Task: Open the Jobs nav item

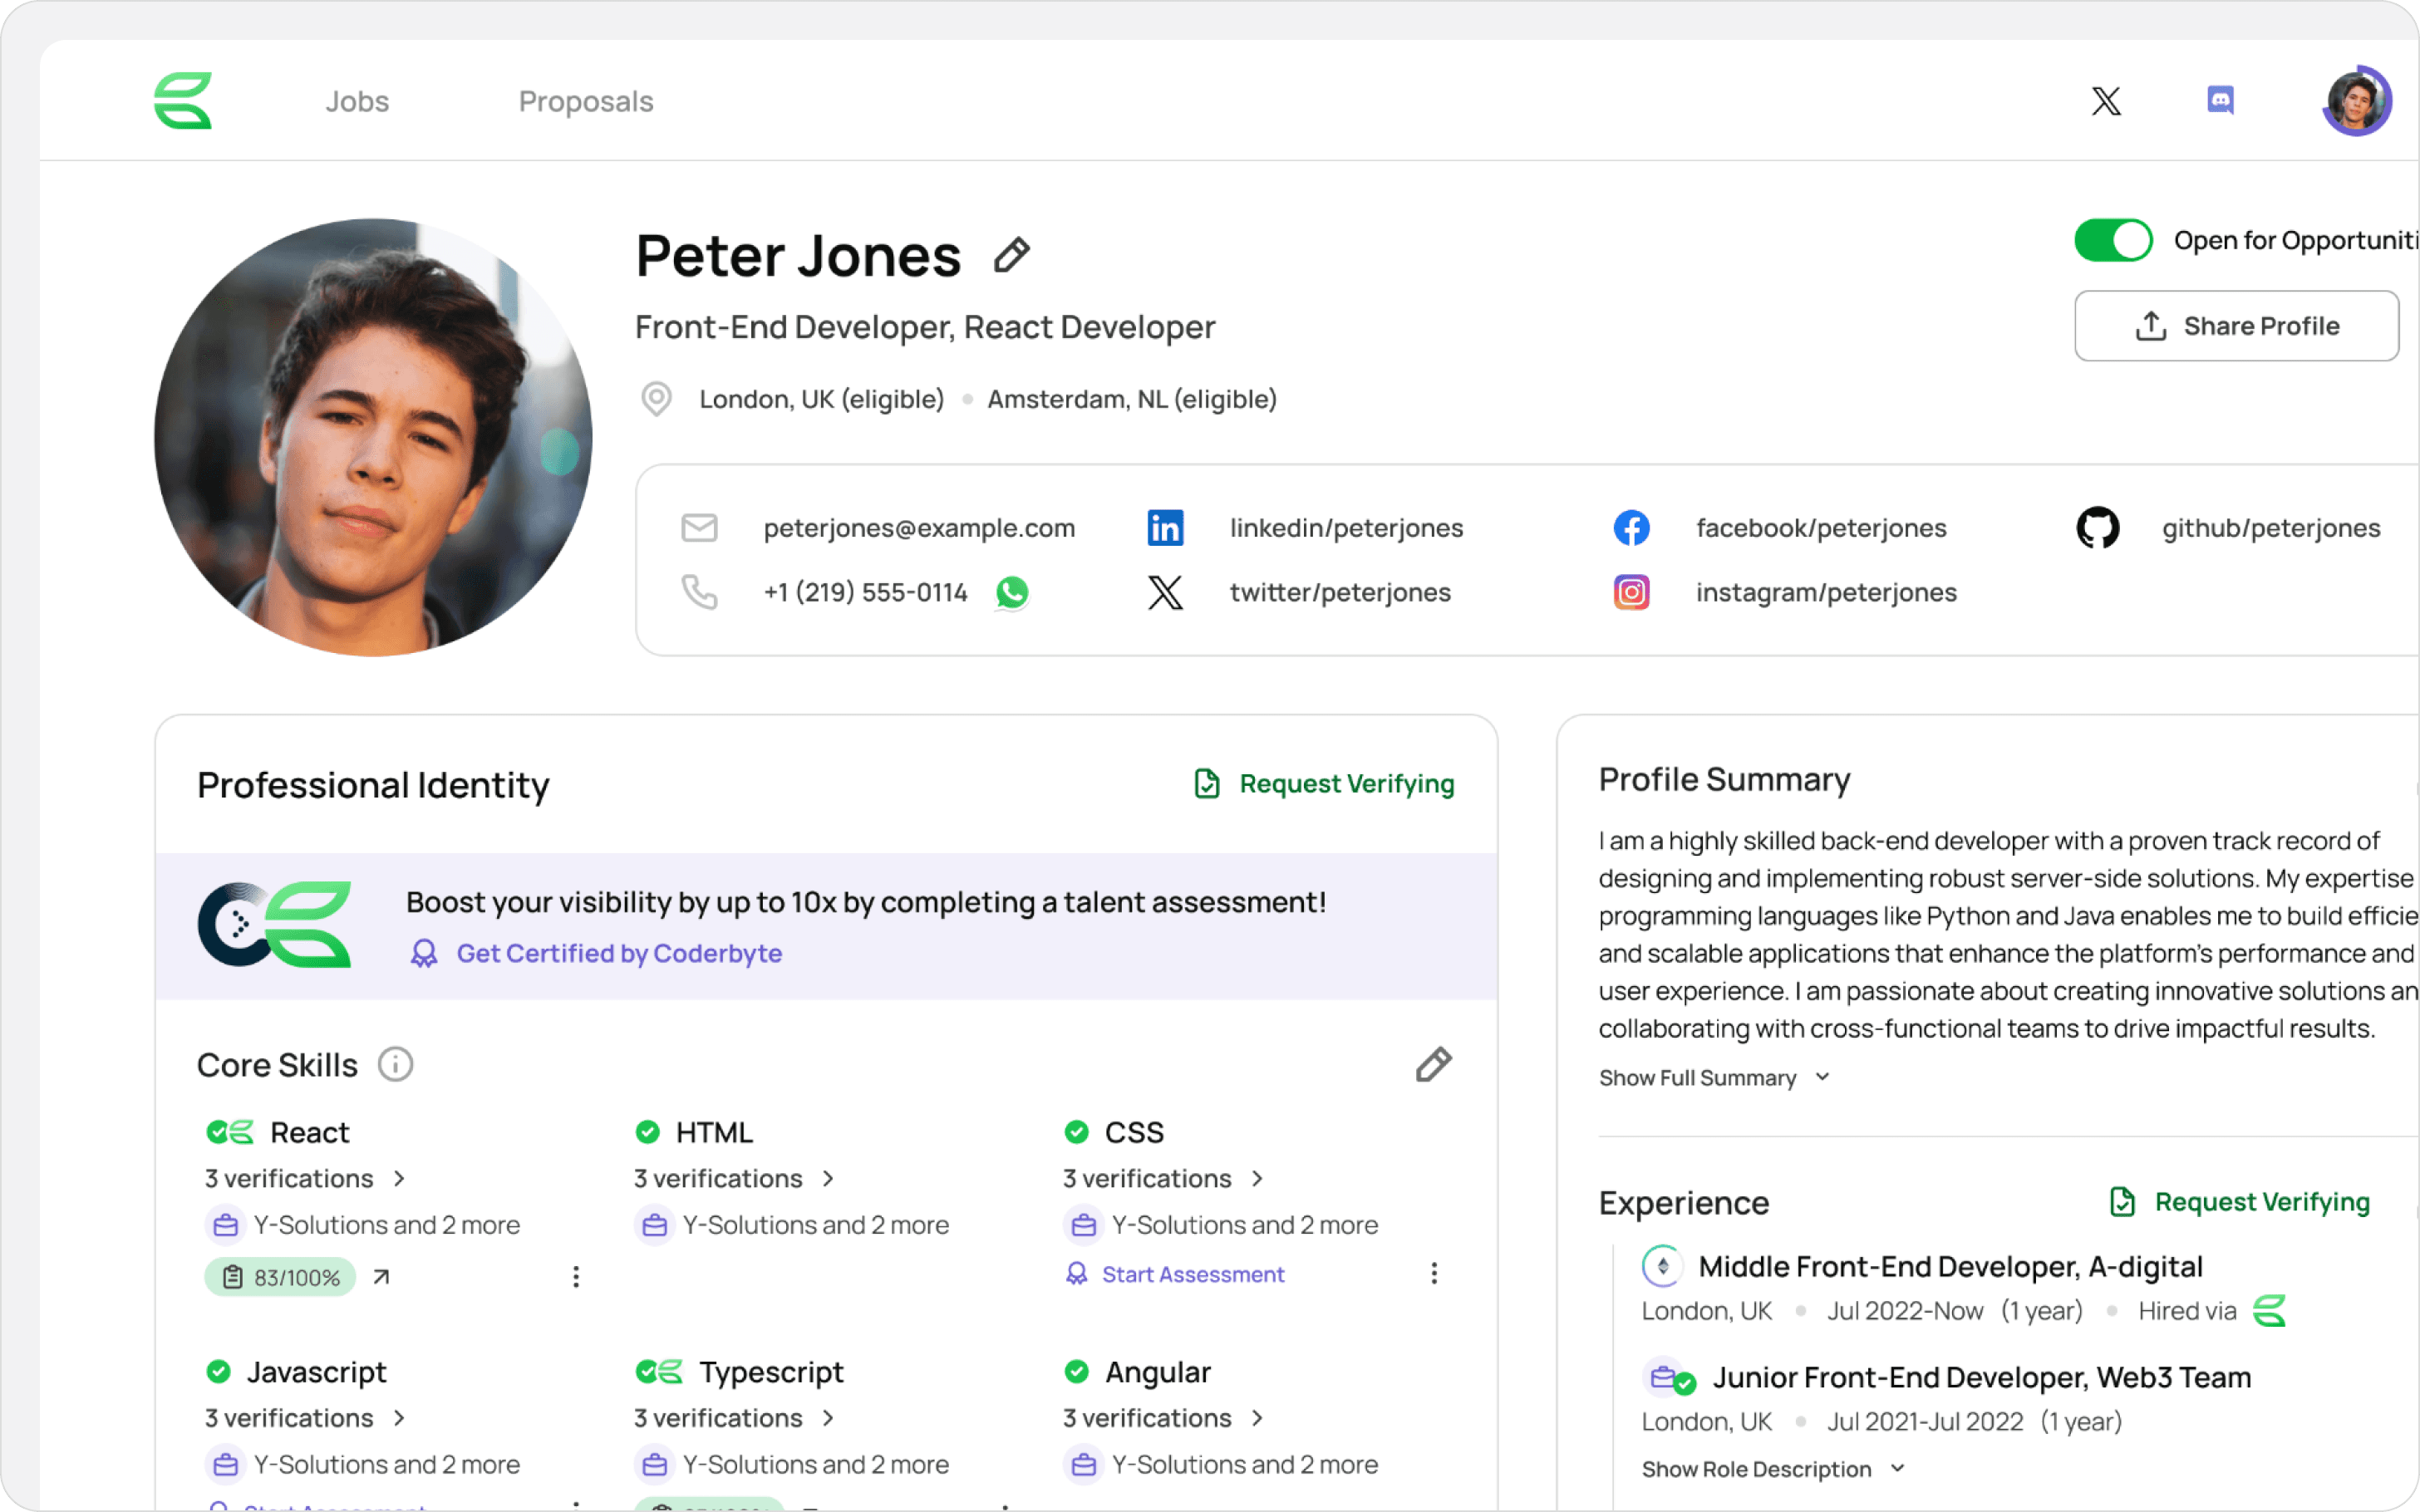Action: 357,101
